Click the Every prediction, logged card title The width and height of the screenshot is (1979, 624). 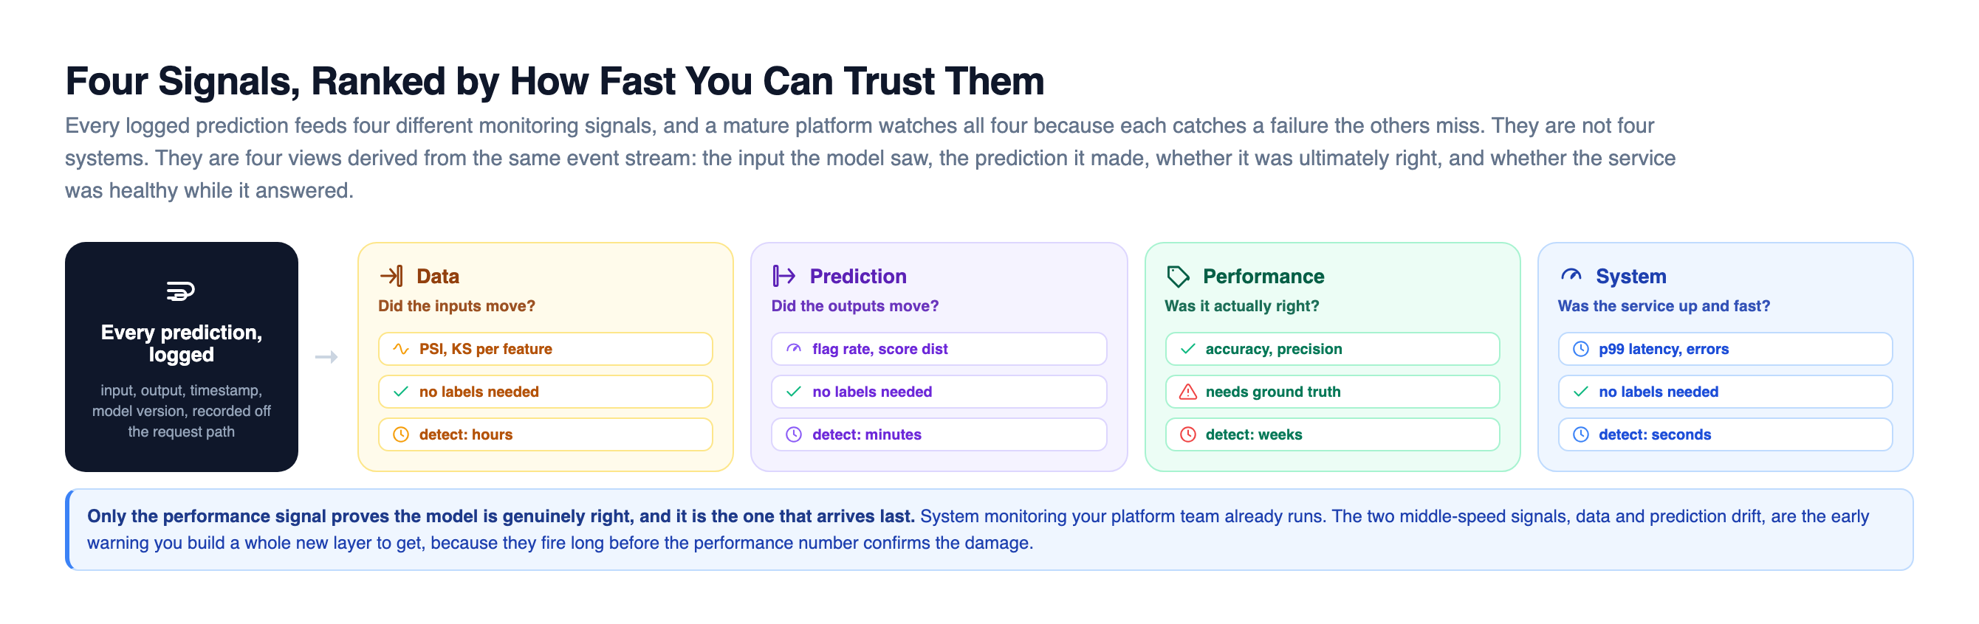[x=182, y=343]
